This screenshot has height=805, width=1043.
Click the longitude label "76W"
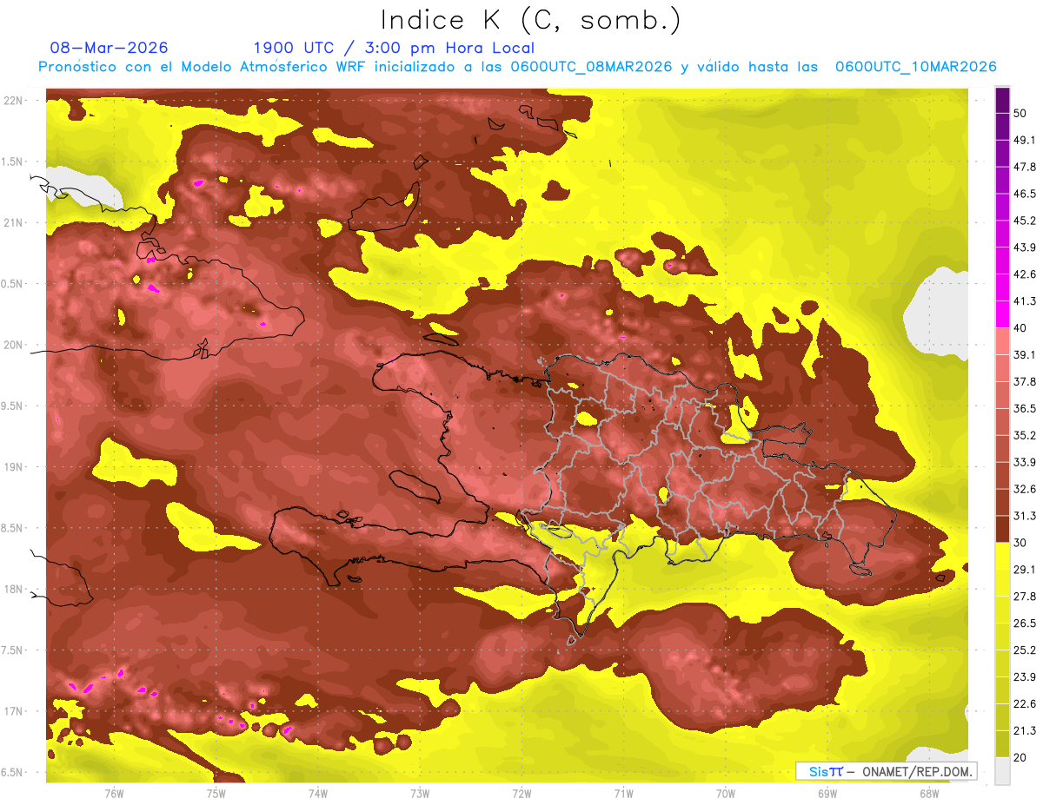point(114,793)
